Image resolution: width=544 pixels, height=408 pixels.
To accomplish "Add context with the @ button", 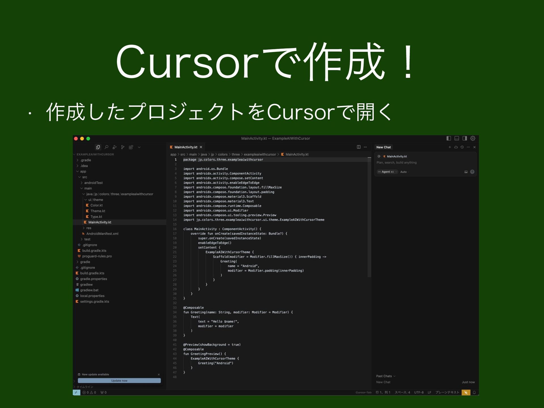I will [x=379, y=156].
